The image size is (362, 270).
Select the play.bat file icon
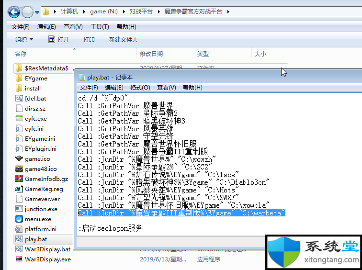coord(19,239)
